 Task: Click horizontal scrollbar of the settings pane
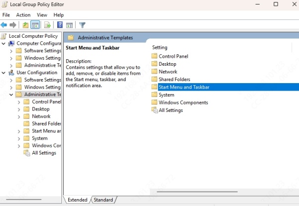pyautogui.click(x=197, y=192)
